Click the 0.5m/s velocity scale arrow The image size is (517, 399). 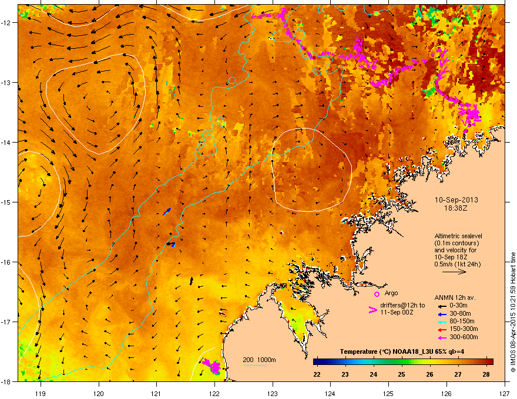(x=454, y=272)
